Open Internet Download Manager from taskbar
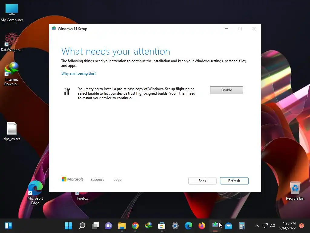This screenshot has height=233, width=310. 148,226
